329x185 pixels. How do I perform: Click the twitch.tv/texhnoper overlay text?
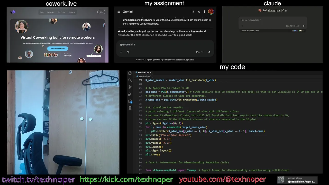[39, 179]
